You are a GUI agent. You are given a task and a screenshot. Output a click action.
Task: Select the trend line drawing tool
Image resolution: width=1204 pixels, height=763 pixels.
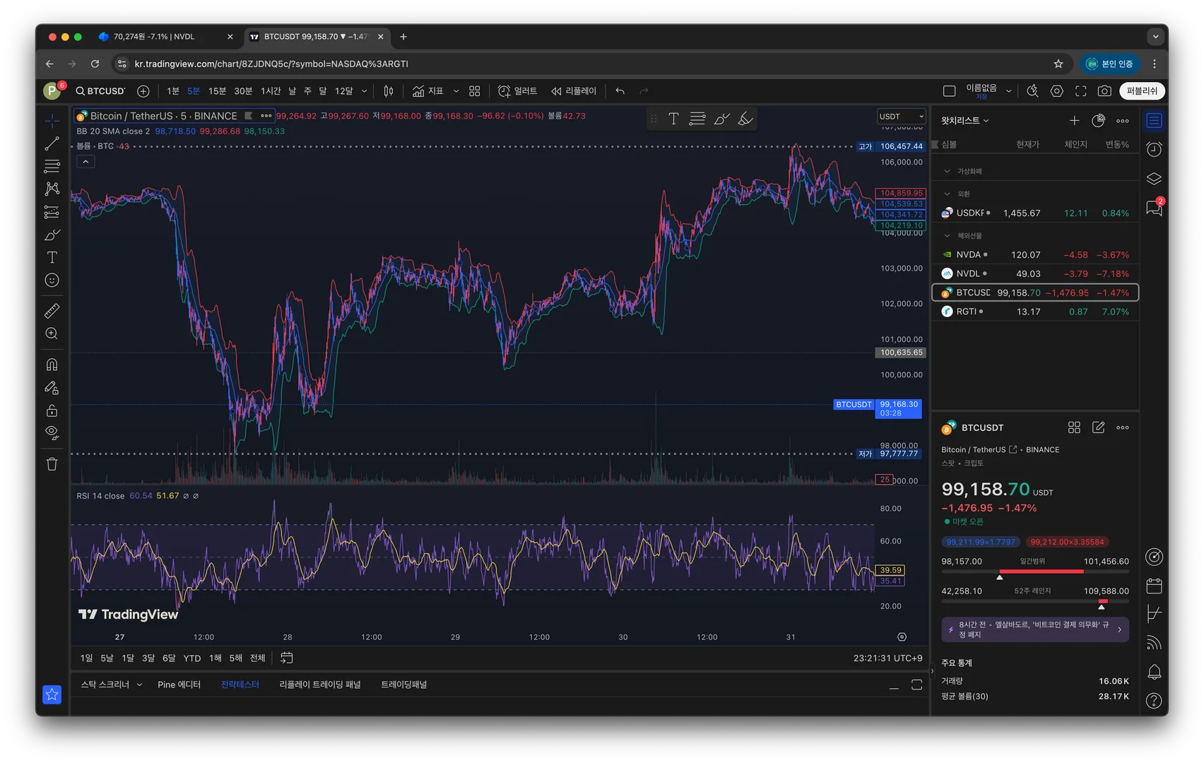[52, 144]
